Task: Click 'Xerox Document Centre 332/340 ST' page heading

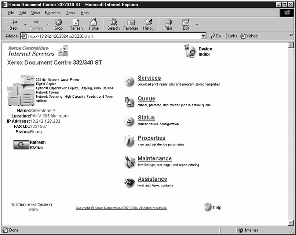Action: point(55,62)
